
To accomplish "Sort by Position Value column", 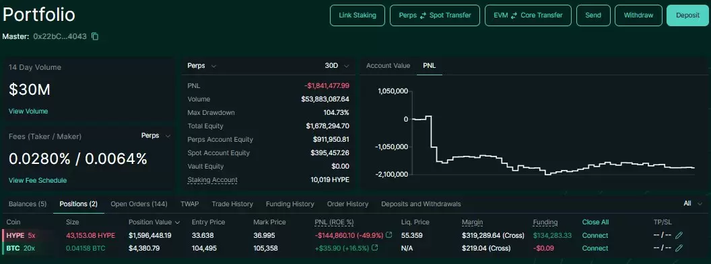I will (154, 222).
